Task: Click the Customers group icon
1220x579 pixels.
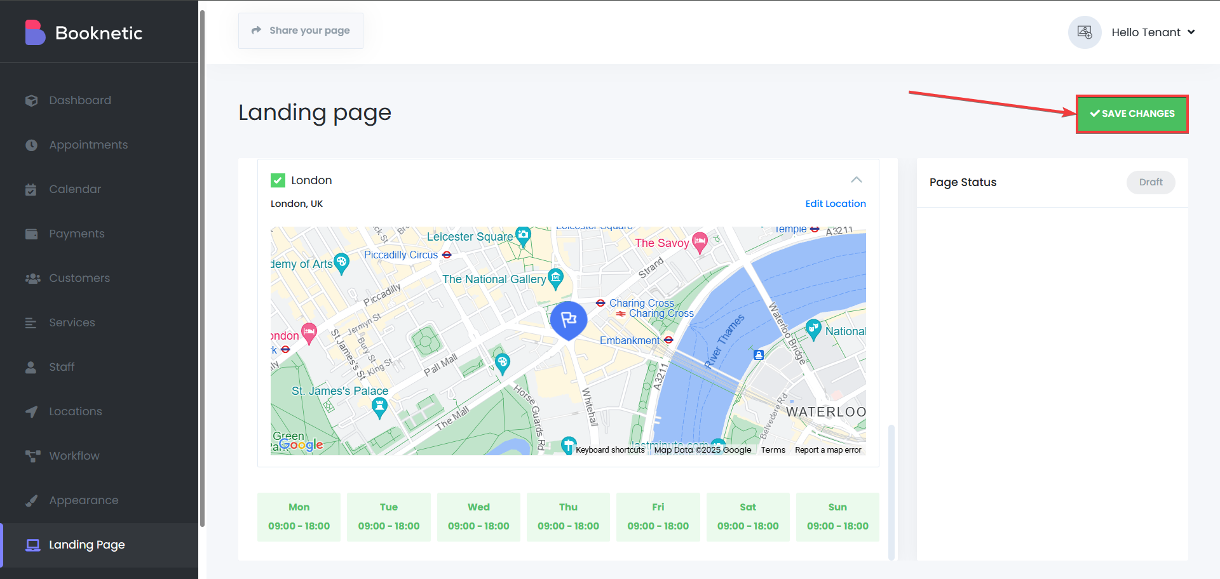Action: (32, 278)
